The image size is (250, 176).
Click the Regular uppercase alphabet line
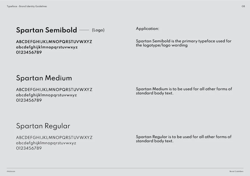pyautogui.click(x=54, y=138)
